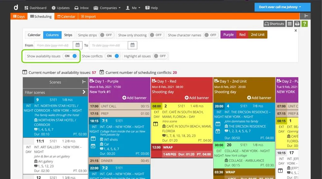Click availability issue icon on scene 4
This screenshot has height=179, width=322.
pyautogui.click(x=218, y=124)
